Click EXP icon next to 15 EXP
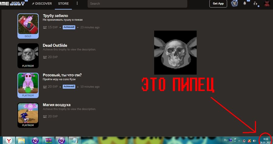Screen dimensions: 273x144 [45, 27]
